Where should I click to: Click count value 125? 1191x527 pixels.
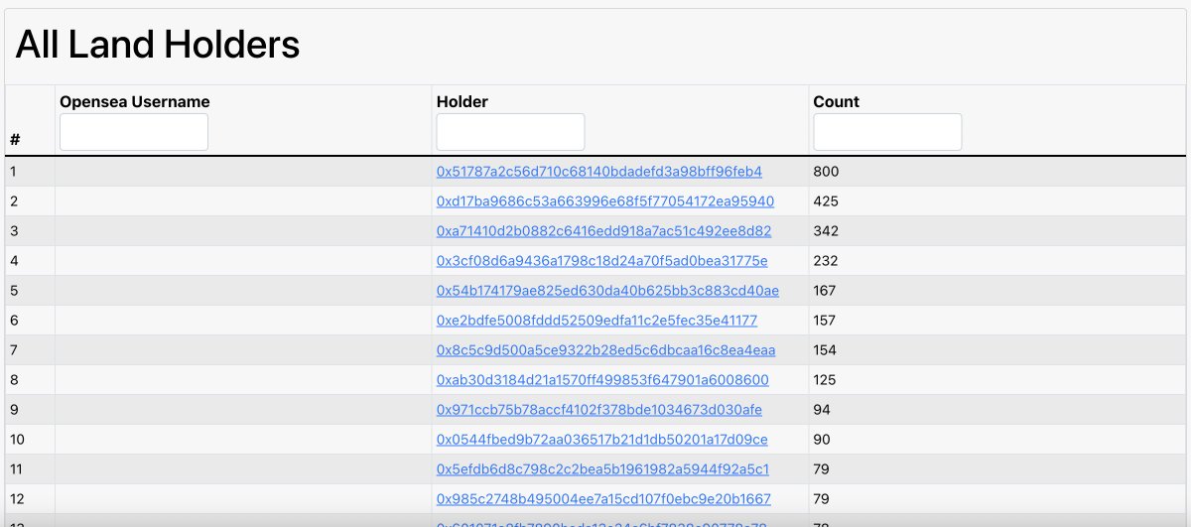(x=825, y=380)
